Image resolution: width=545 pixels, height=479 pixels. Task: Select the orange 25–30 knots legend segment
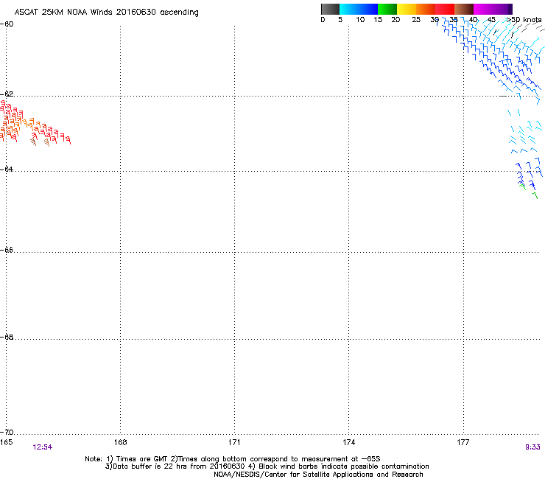[426, 9]
